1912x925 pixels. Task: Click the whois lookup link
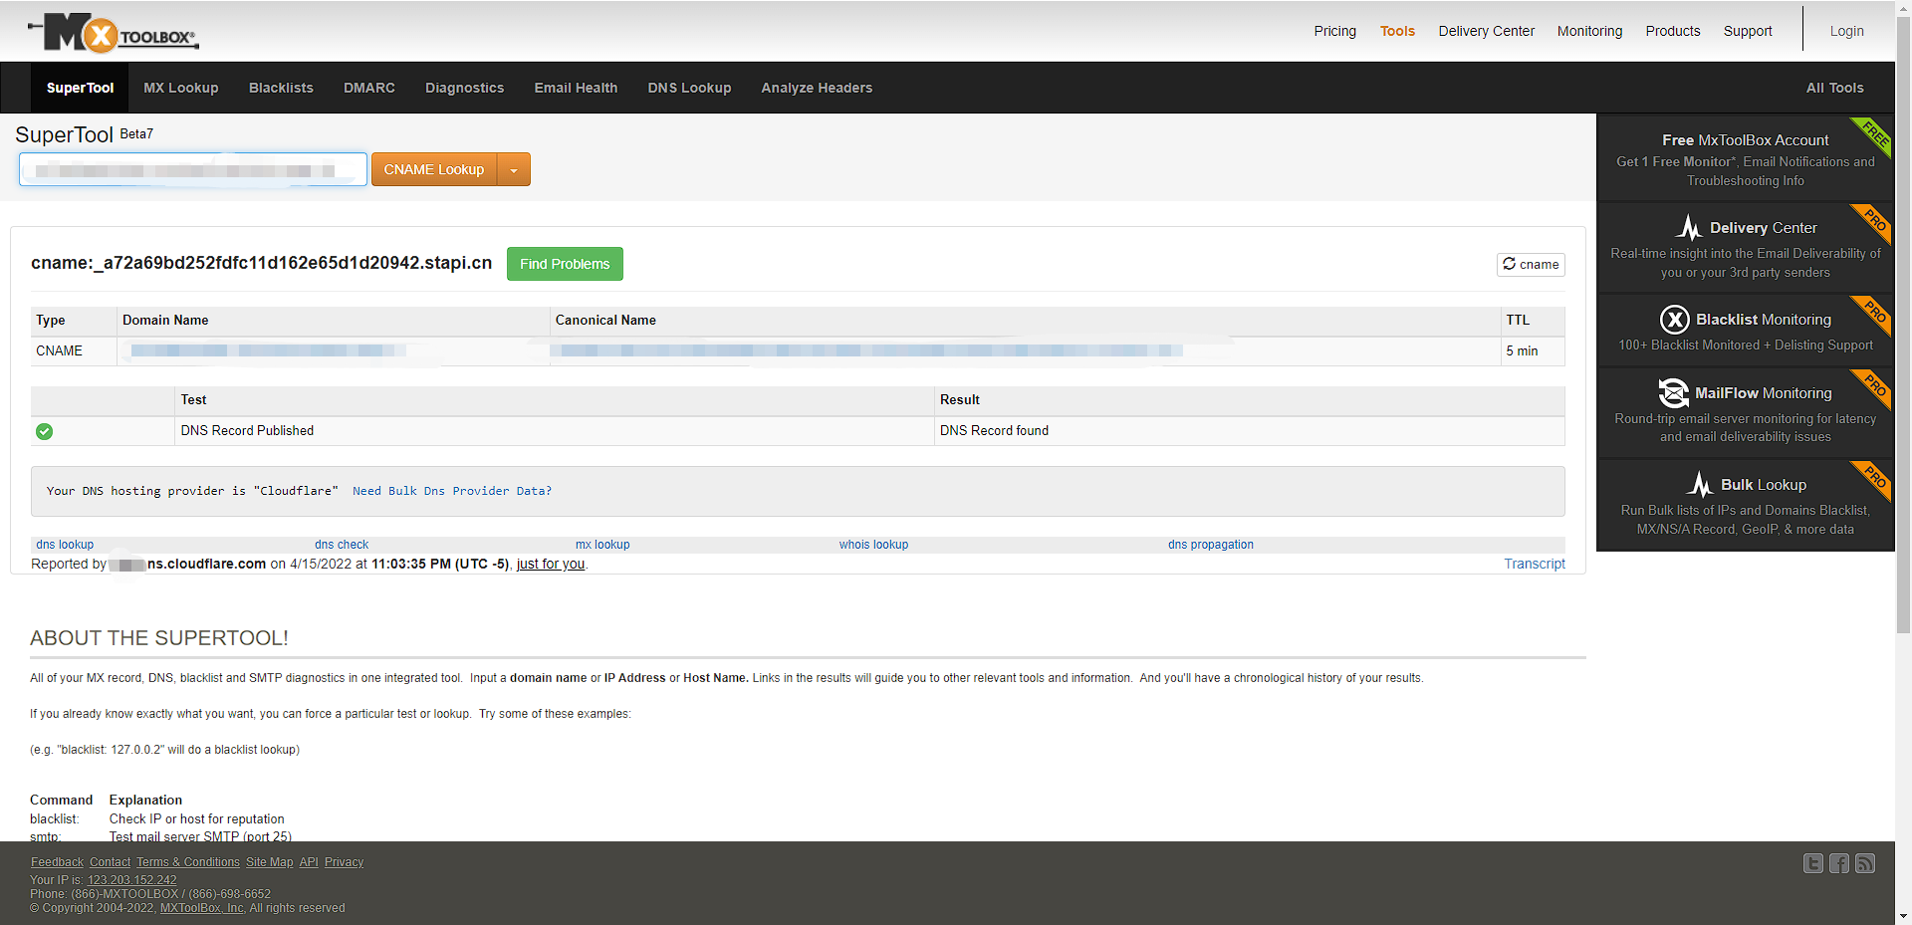click(873, 545)
